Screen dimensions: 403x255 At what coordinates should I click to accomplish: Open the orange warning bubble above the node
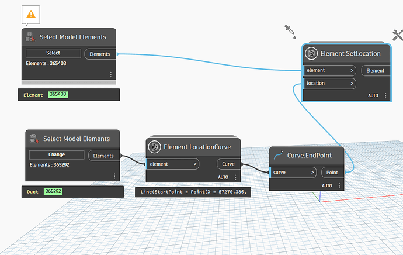pos(31,15)
